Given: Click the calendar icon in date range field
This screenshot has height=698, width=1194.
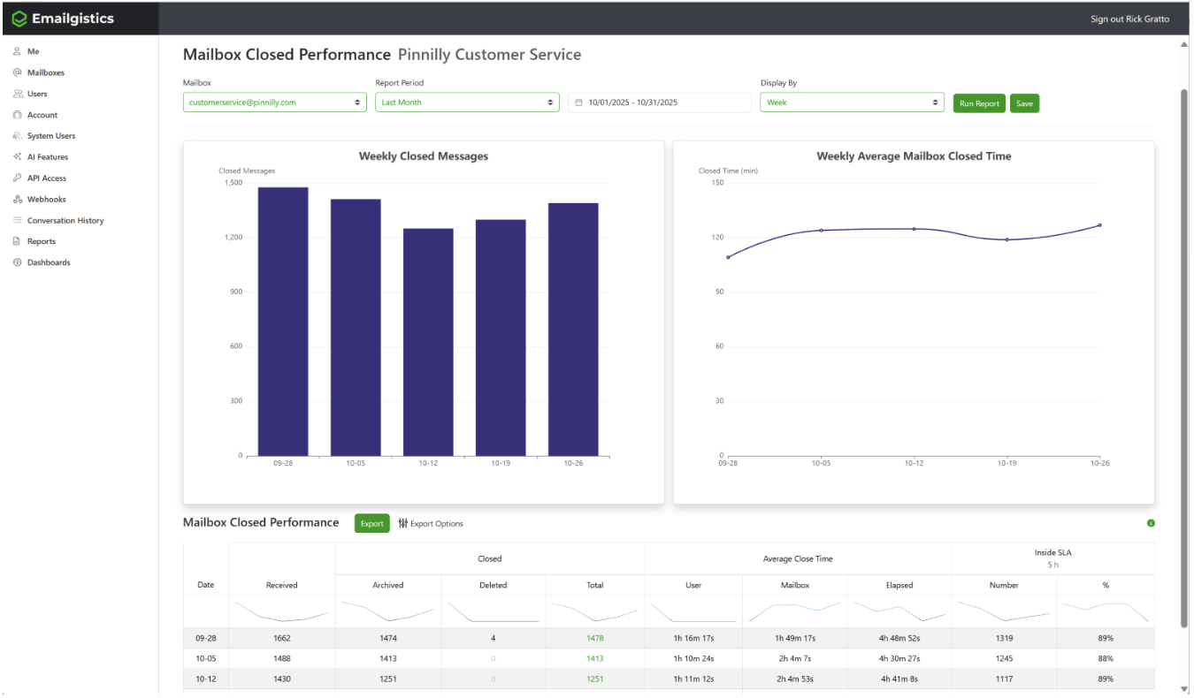Looking at the screenshot, I should pos(578,102).
